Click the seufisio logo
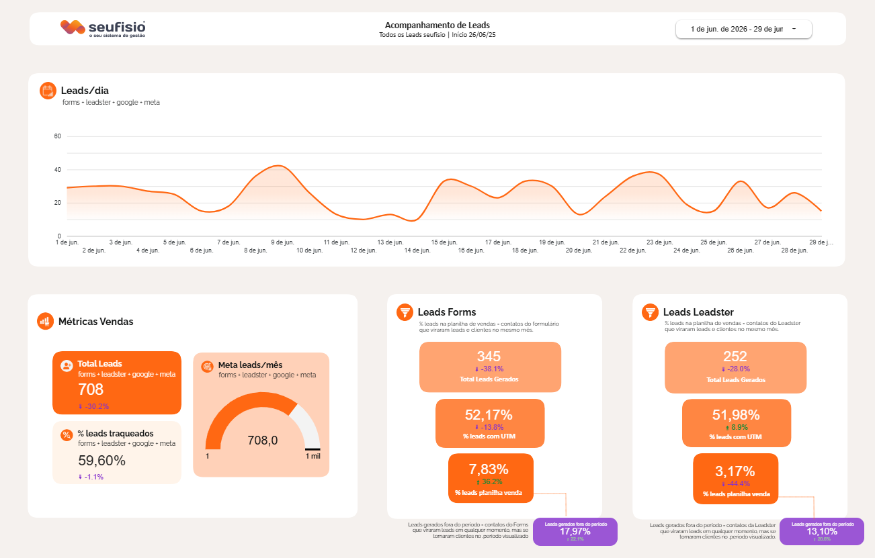Image resolution: width=875 pixels, height=558 pixels. [x=103, y=28]
